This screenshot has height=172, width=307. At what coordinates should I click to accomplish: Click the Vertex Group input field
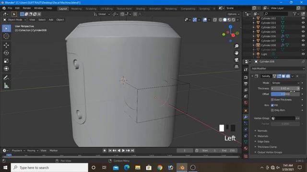click(283, 118)
